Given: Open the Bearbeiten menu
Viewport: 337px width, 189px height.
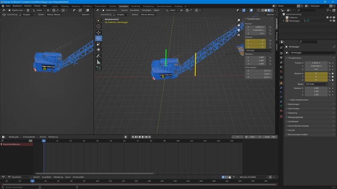Looking at the screenshot, I should [17, 6].
